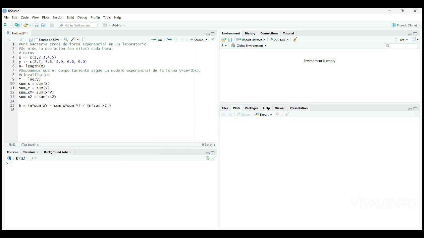Screen dimensions: 424x238
Task: Switch to the Terminal tab
Action: [x=29, y=152]
